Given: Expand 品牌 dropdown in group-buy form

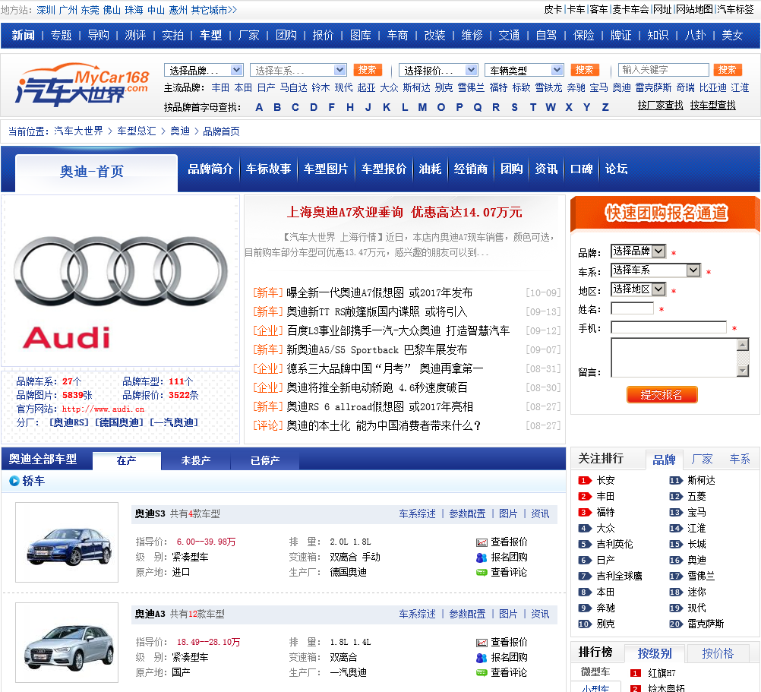Looking at the screenshot, I should click(x=638, y=251).
